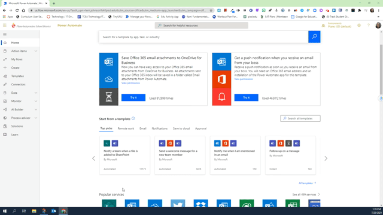Show previous templates with left arrow
Screen dimensions: 383x215
(x=93, y=158)
